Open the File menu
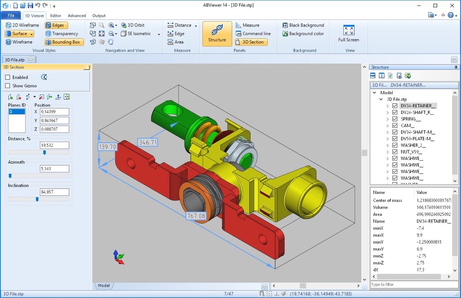The image size is (461, 298). [11, 15]
